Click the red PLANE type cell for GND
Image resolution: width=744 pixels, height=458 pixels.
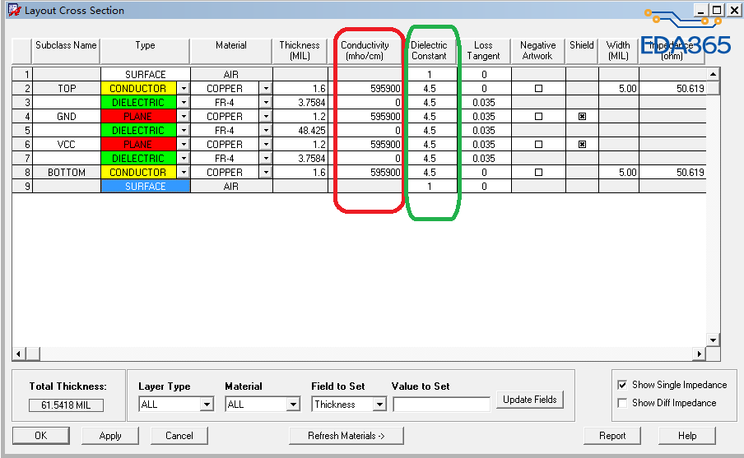coord(138,117)
